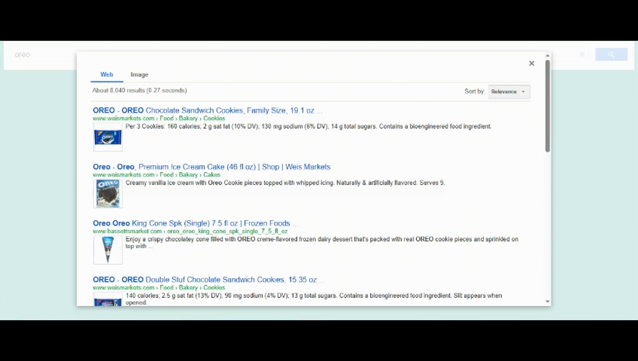Select the Web results tab

[x=107, y=75]
